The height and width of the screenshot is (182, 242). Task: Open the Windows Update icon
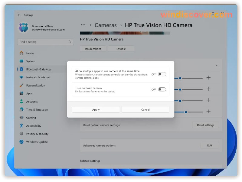(x=21, y=141)
